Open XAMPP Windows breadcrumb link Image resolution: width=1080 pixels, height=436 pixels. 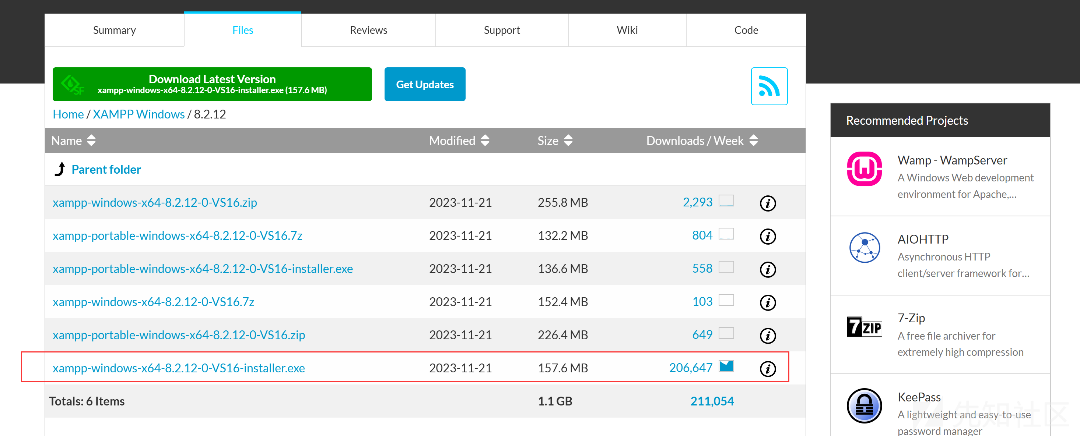pos(138,114)
